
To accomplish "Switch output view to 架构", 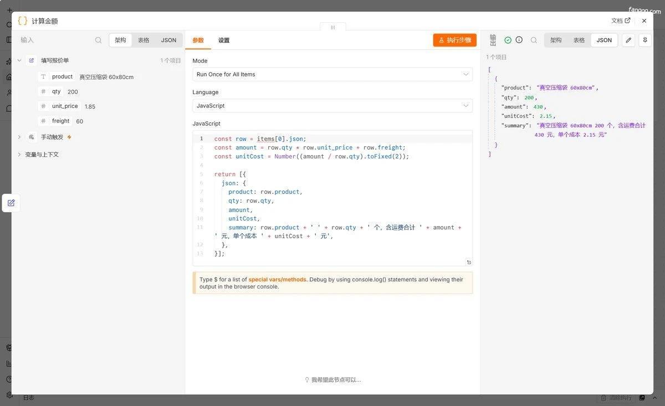I will click(556, 40).
